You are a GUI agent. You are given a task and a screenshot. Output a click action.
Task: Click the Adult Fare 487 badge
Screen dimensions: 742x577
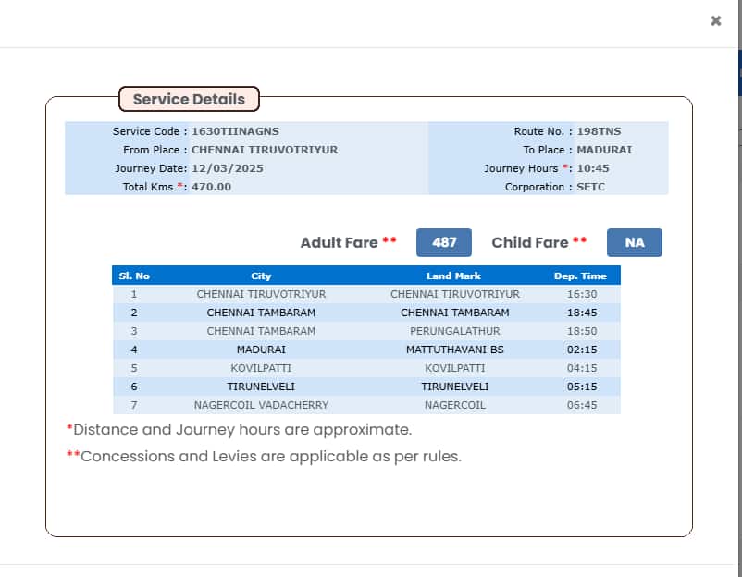(444, 242)
